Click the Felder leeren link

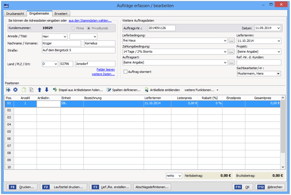[106, 69]
